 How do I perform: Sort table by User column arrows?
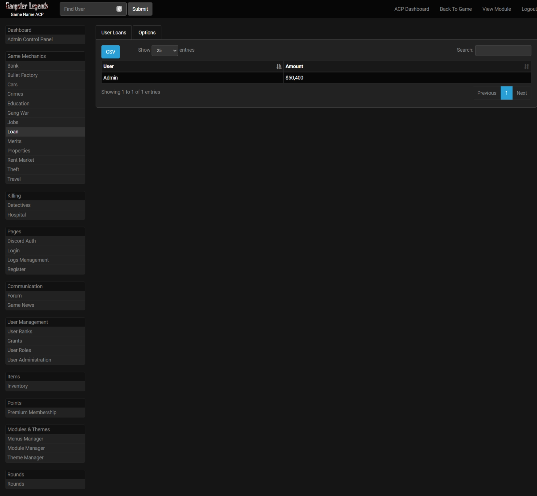coord(278,66)
